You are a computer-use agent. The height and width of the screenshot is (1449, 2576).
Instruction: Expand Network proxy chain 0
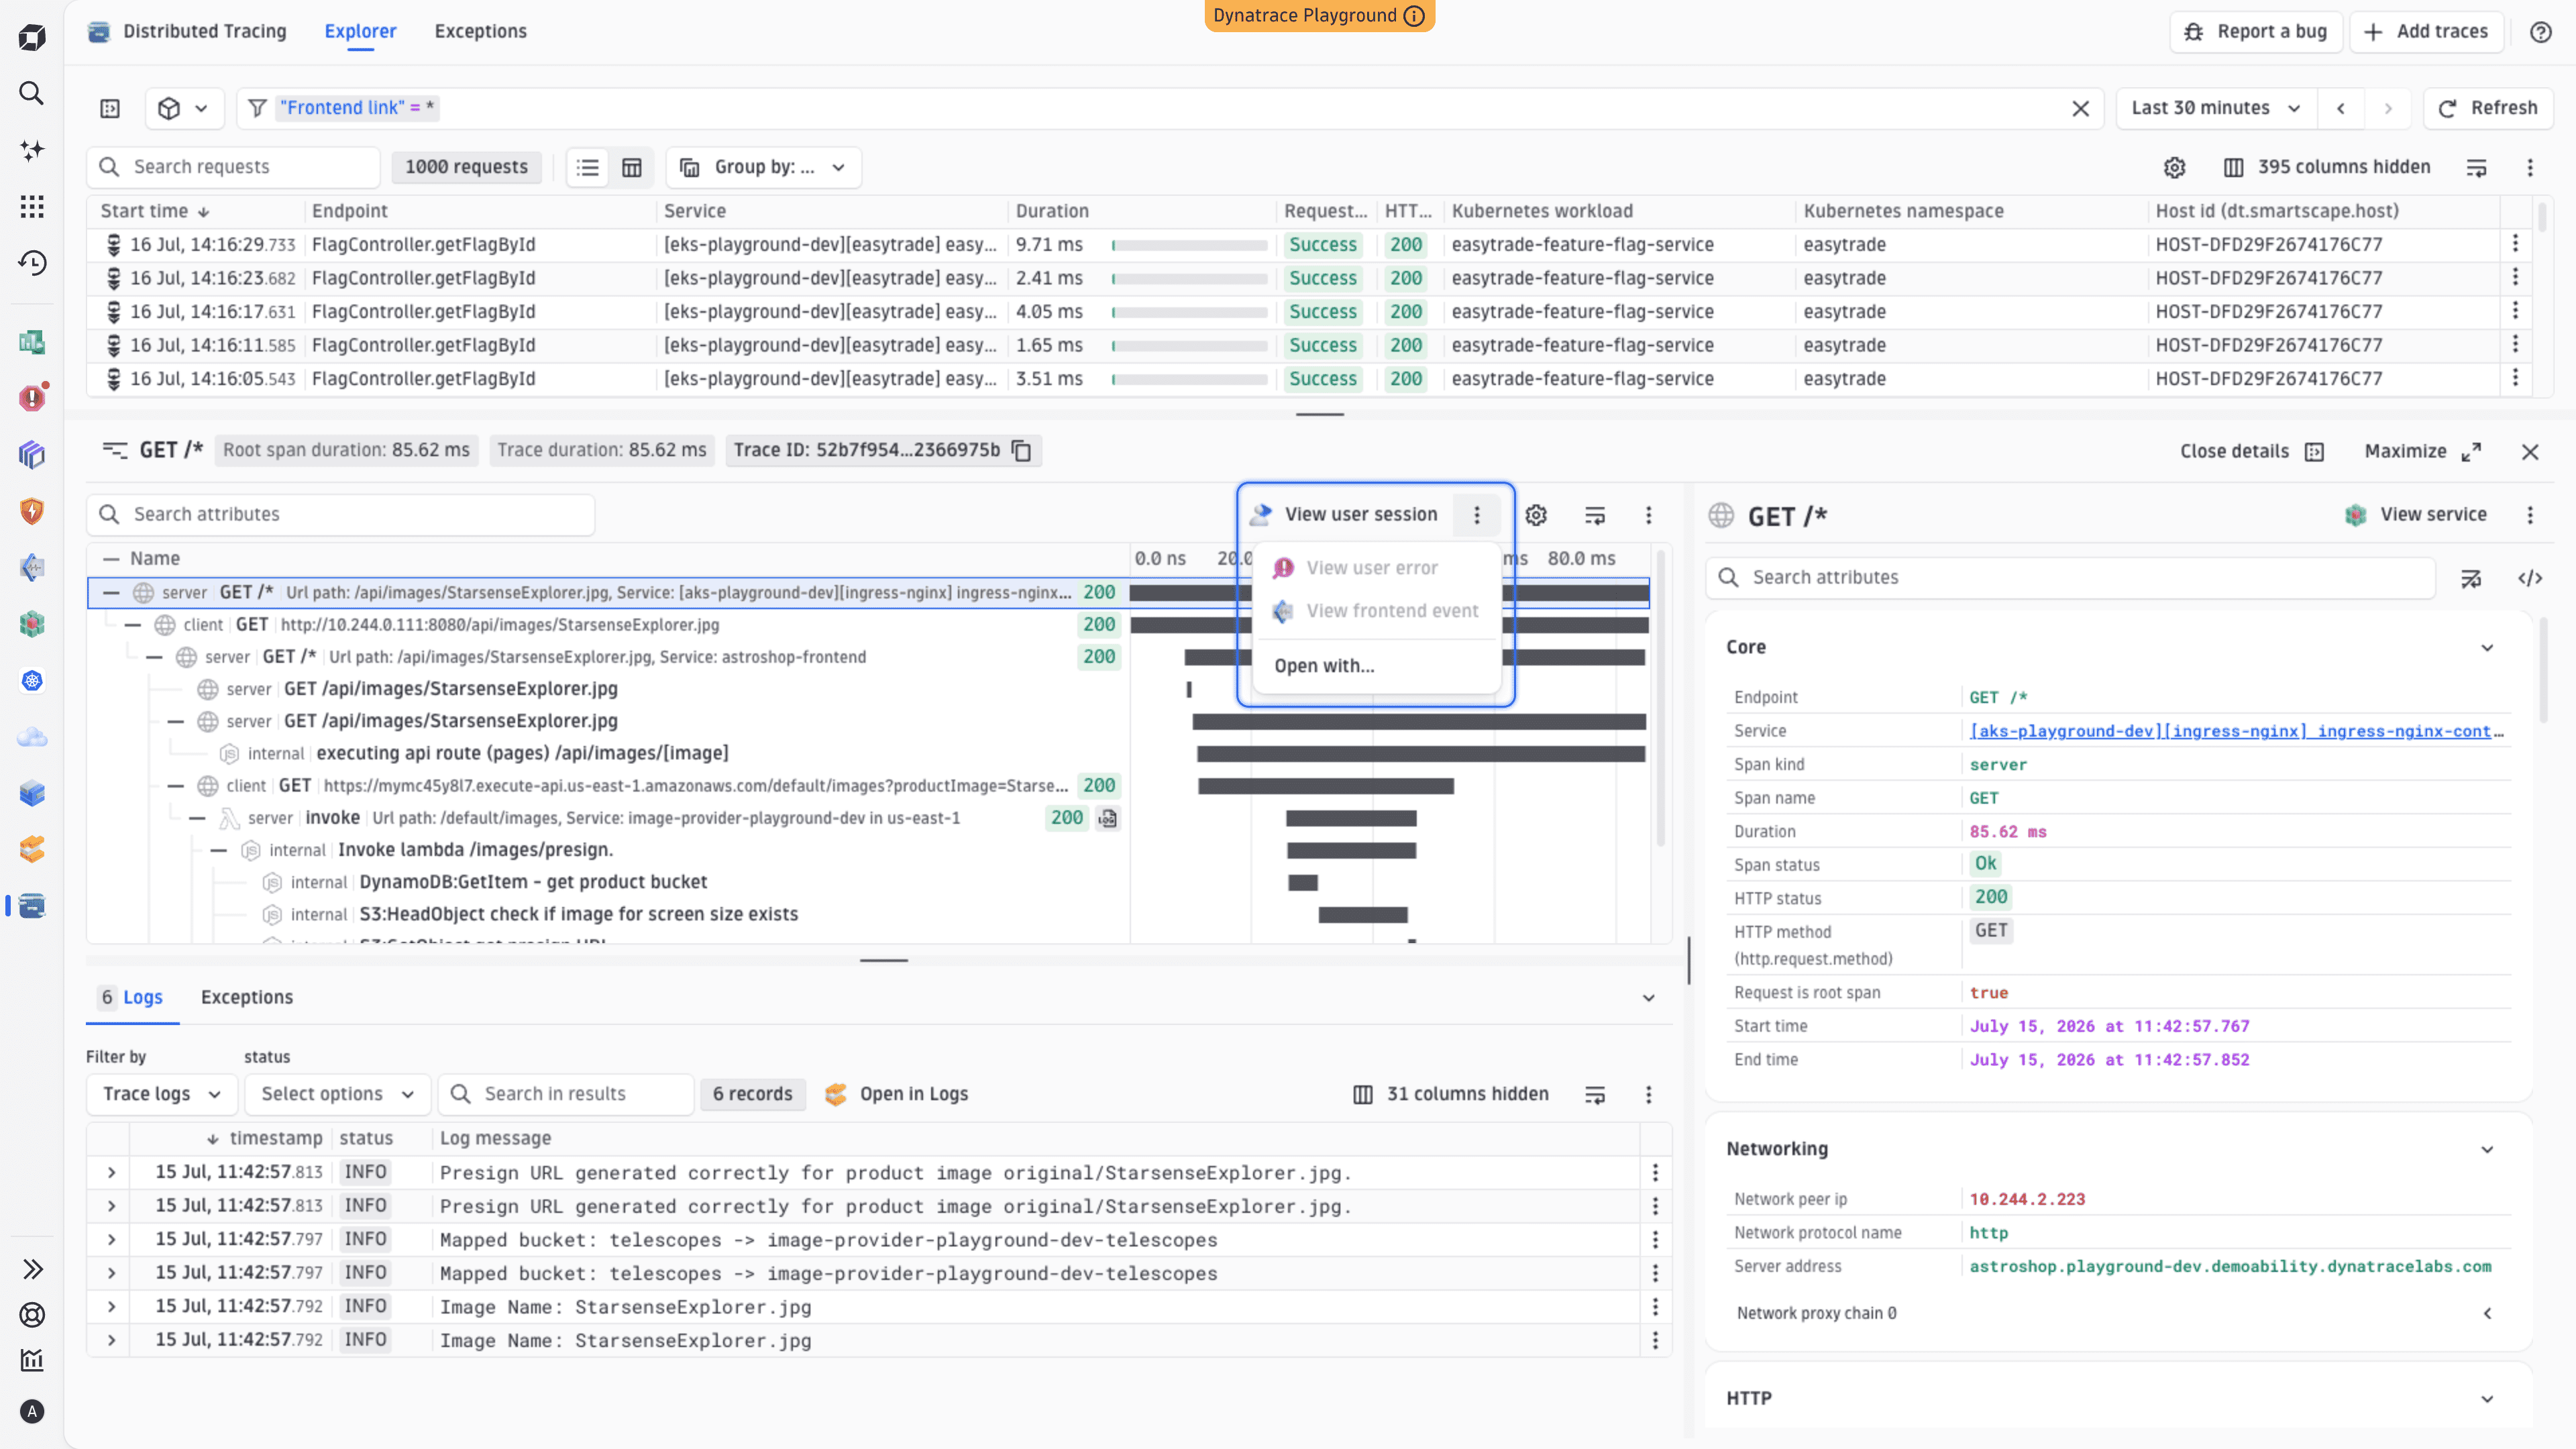click(x=2487, y=1314)
